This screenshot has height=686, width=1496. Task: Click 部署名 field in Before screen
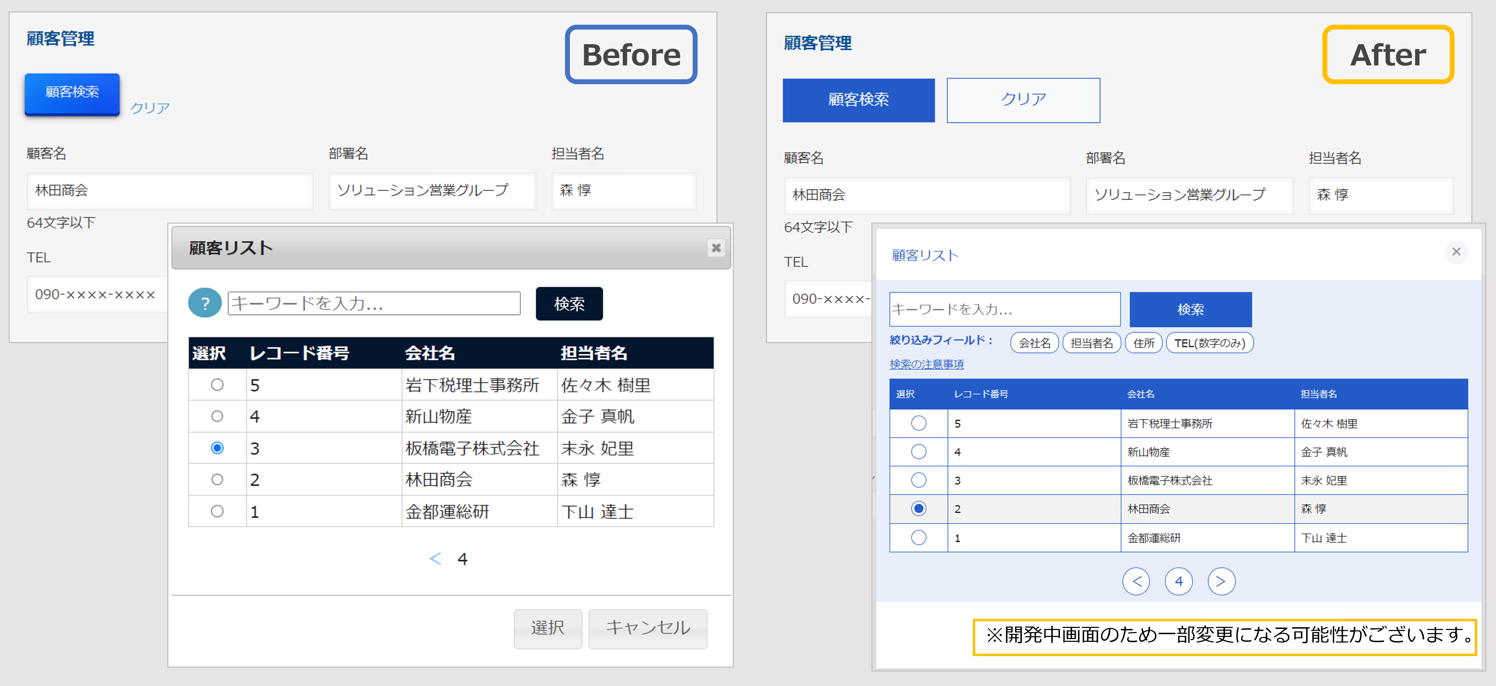(x=432, y=191)
